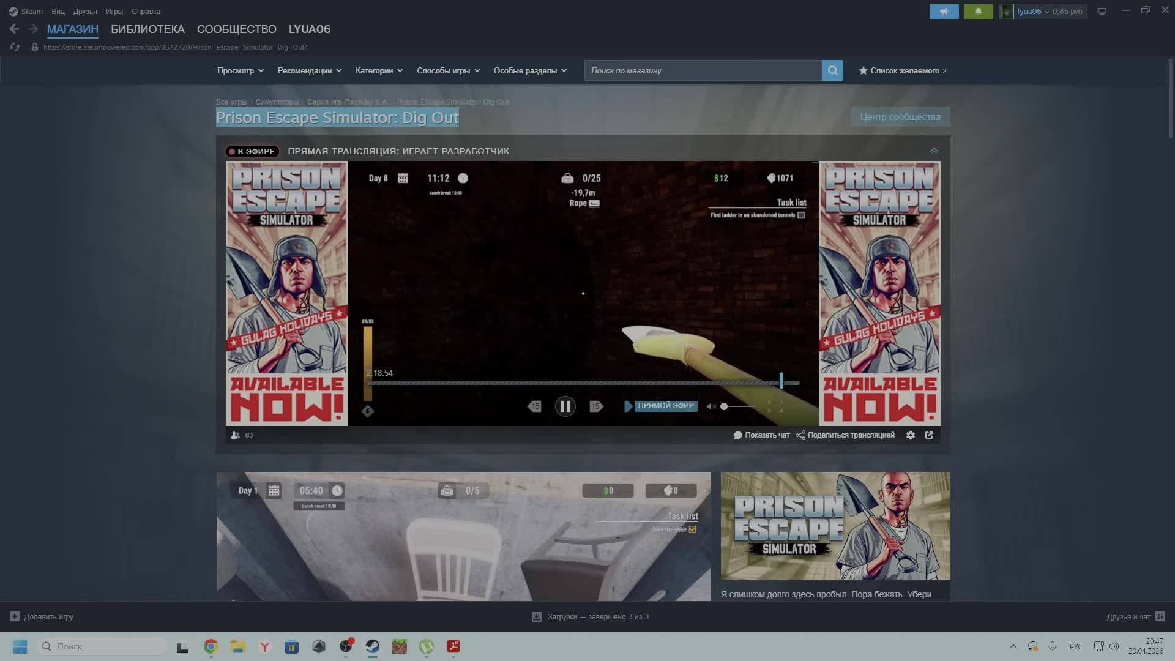Expand the lyua06 account dropdown
The image size is (1175, 661).
[x=1048, y=10]
